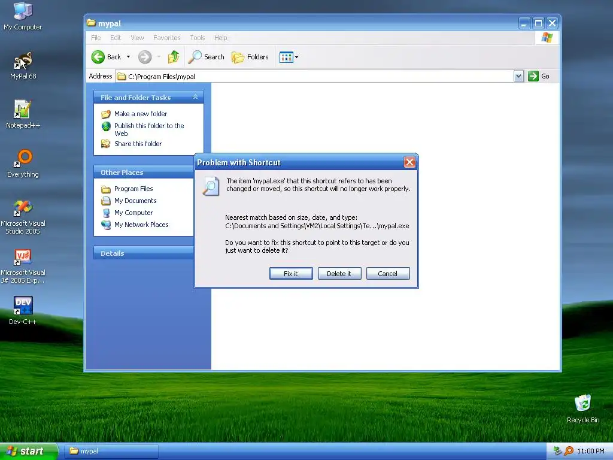The image size is (613, 460).
Task: Open My Computer desktop icon
Action: (23, 16)
